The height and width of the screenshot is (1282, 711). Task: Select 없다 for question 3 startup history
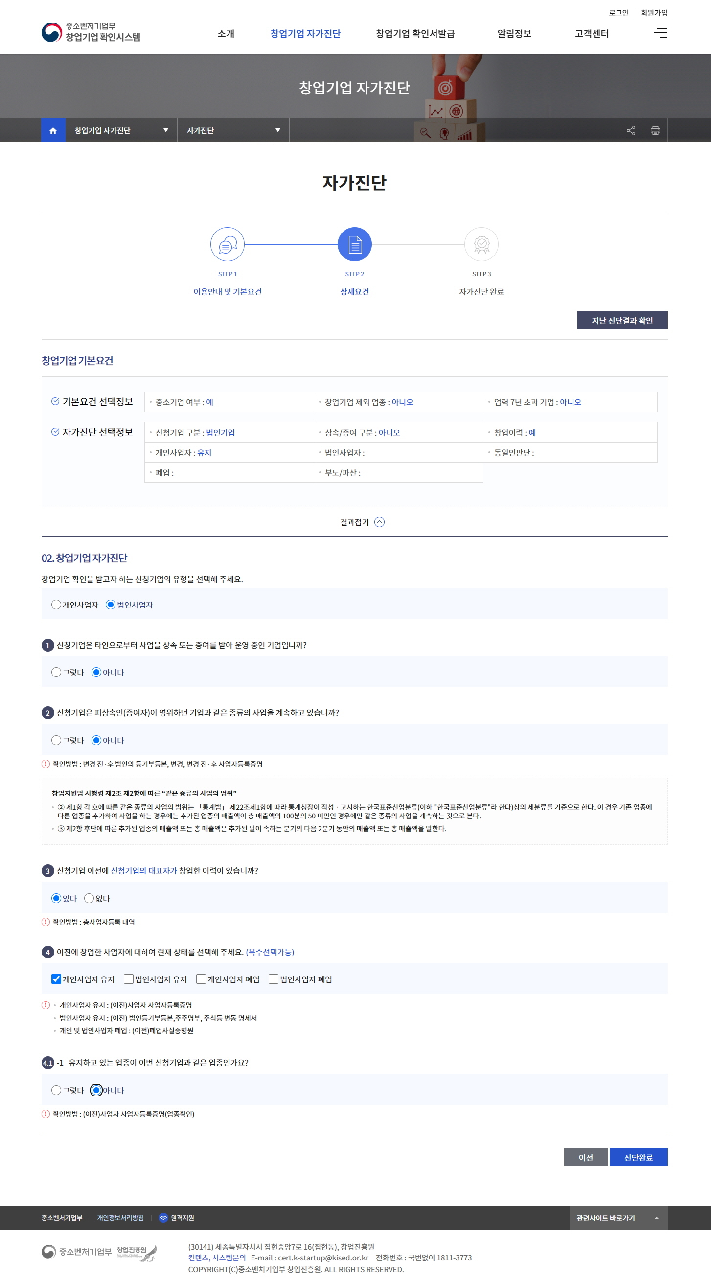click(89, 898)
